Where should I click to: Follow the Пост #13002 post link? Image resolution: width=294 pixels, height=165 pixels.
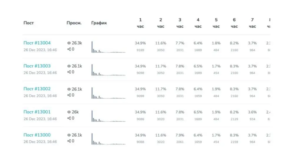click(x=37, y=89)
